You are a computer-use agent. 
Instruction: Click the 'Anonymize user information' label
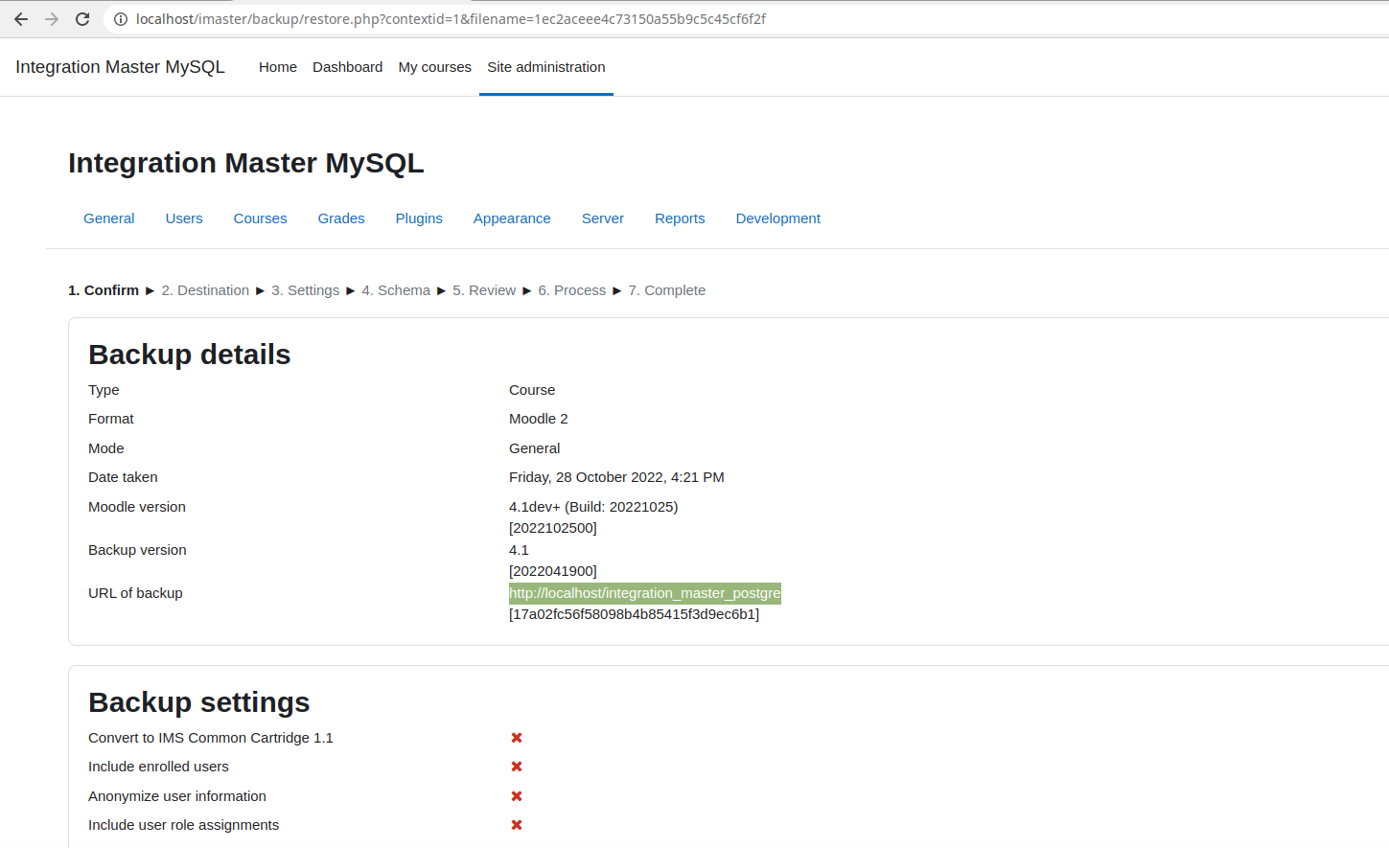point(177,796)
